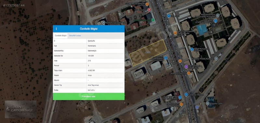Image resolution: width=260 pixels, height=123 pixels.
Task: Click the purple Guest Home Şanlıurfa pin
Action: pos(186,67)
